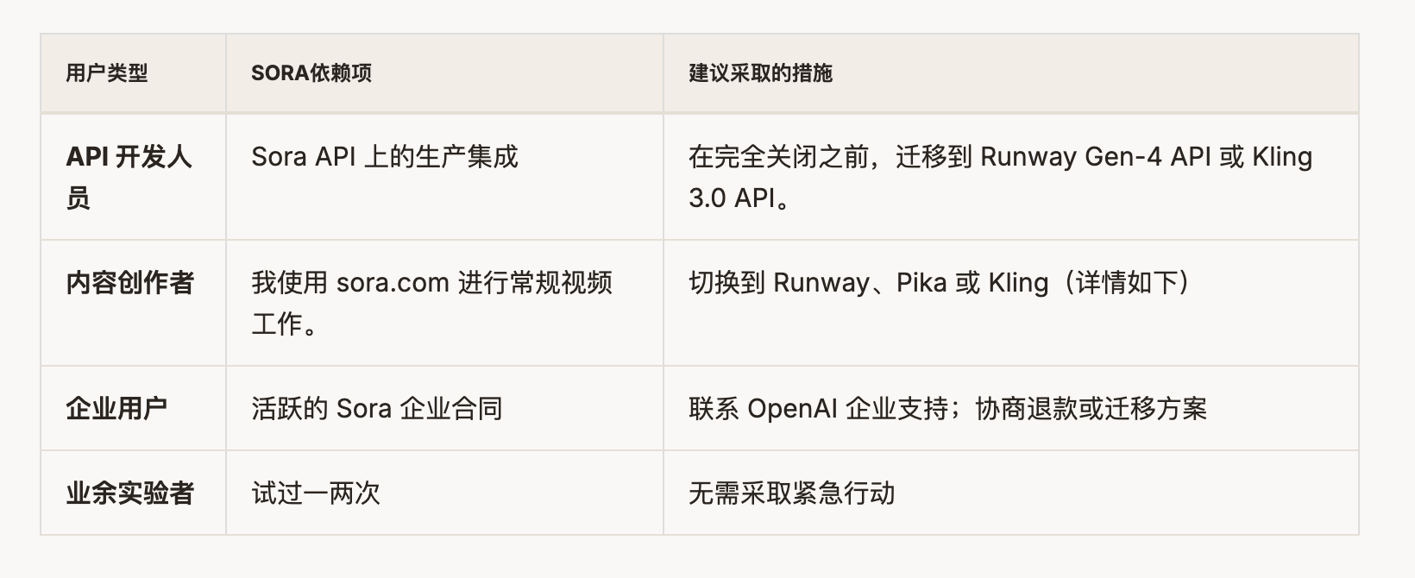
Task: Click the sora.com text in the table
Action: [393, 283]
